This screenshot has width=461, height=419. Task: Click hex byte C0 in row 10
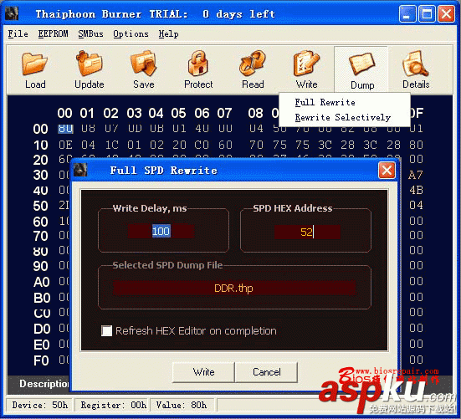click(202, 145)
